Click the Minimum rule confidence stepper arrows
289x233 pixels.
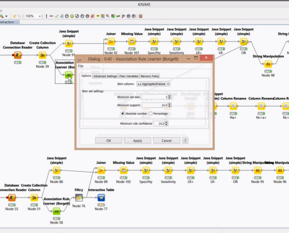pos(166,123)
